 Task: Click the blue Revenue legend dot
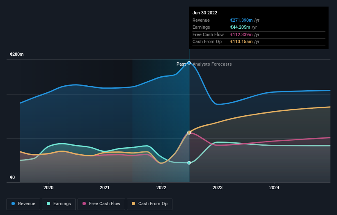13,204
